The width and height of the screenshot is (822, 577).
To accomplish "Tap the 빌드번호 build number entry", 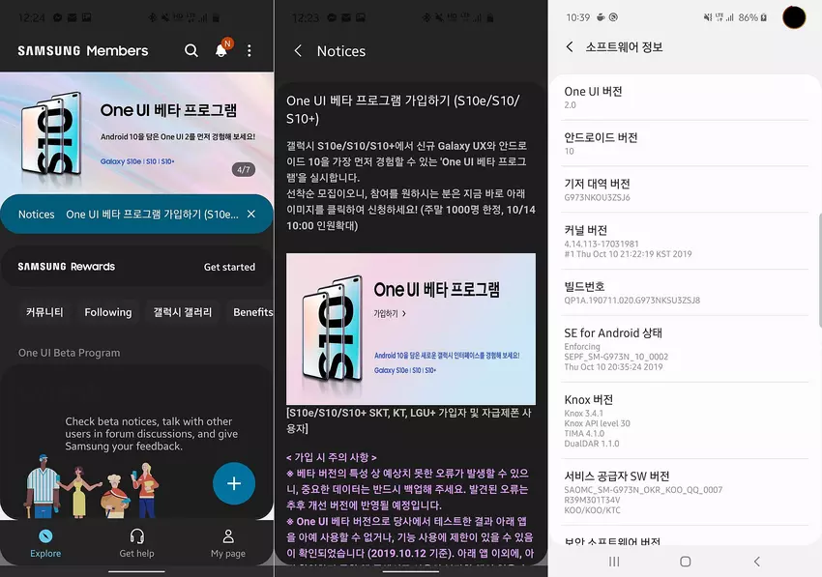I will click(x=677, y=293).
